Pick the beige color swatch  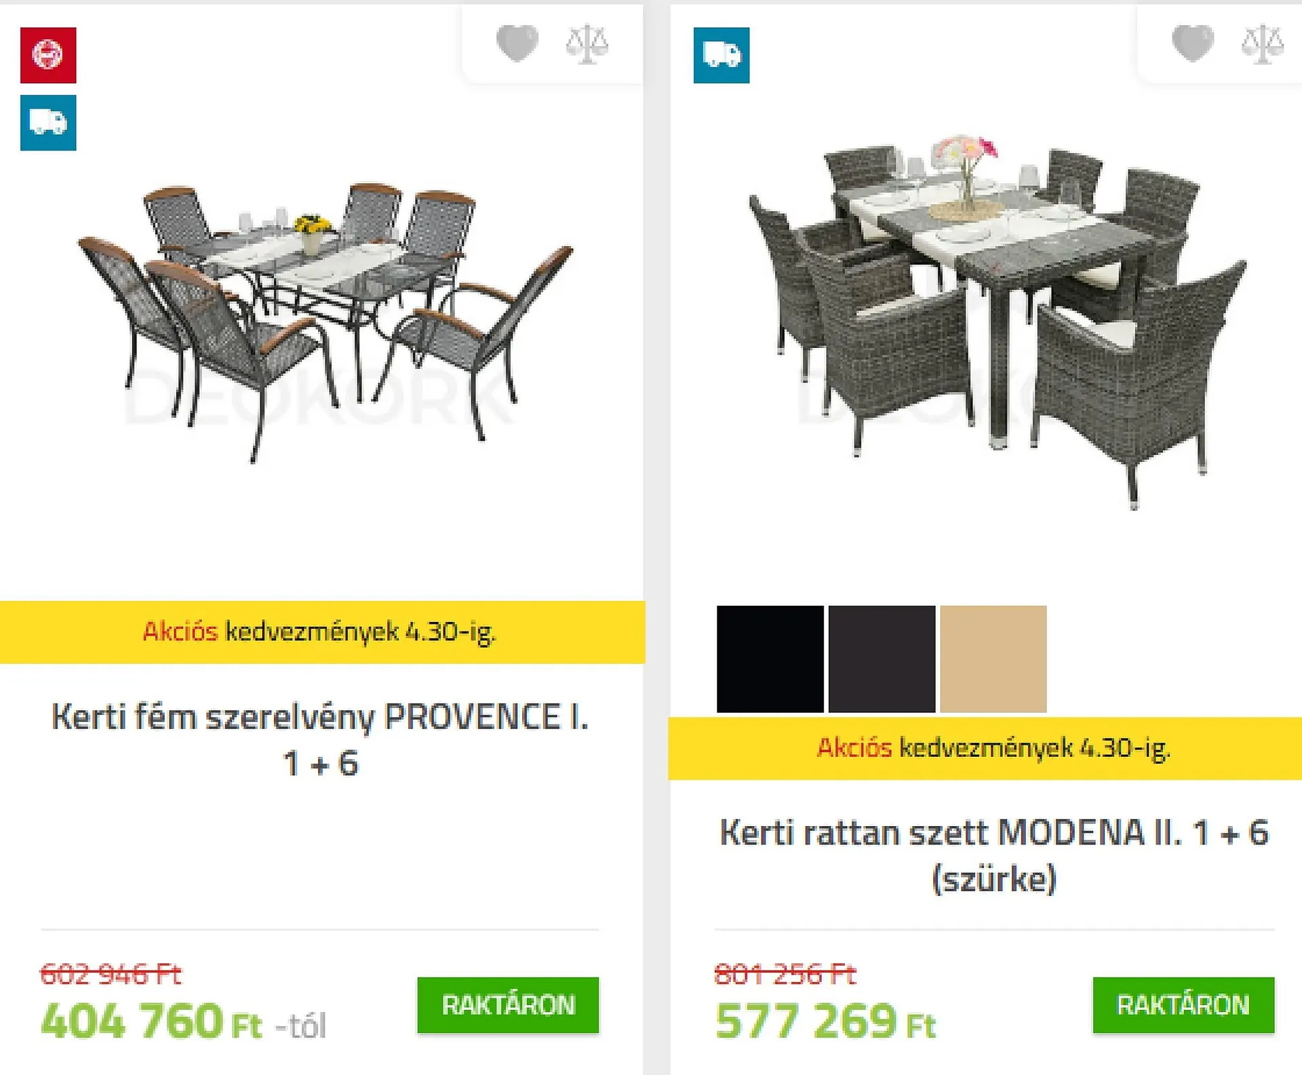pos(993,659)
